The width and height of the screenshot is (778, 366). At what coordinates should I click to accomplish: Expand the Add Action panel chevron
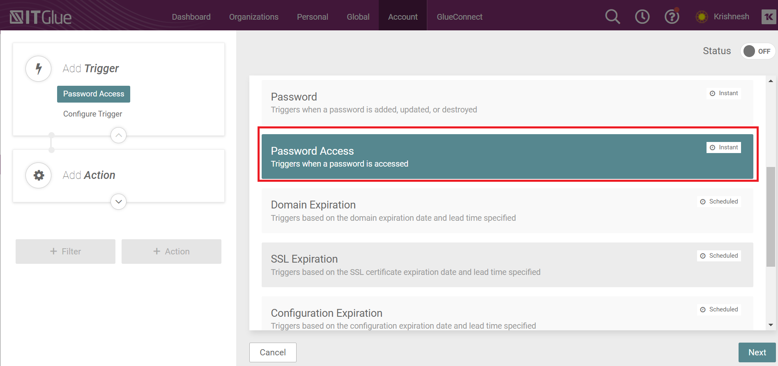[118, 201]
